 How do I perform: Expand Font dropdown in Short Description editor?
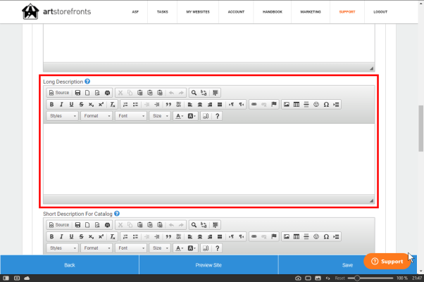point(131,248)
